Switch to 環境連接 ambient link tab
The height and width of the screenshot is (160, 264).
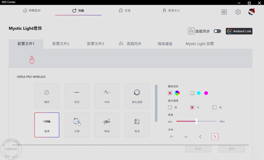[165, 44]
